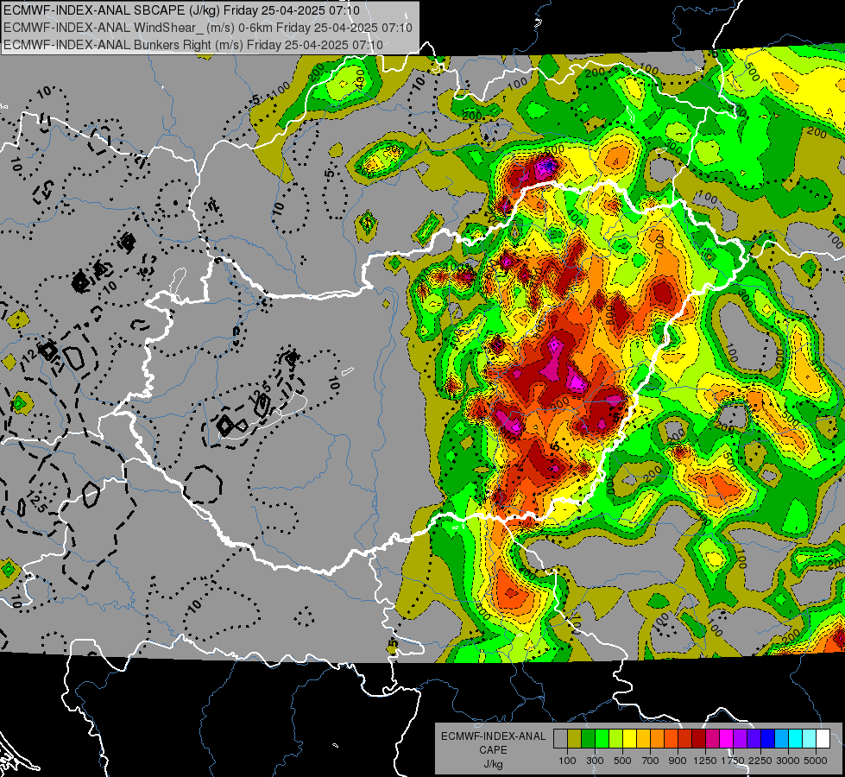Select the CAPE label in legend
845x777 pixels.
pyautogui.click(x=493, y=750)
